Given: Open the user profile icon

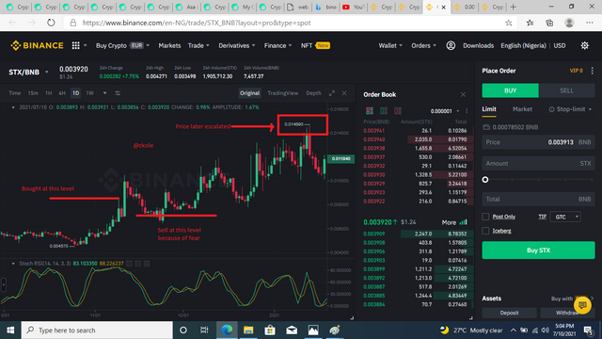Looking at the screenshot, I should 451,45.
